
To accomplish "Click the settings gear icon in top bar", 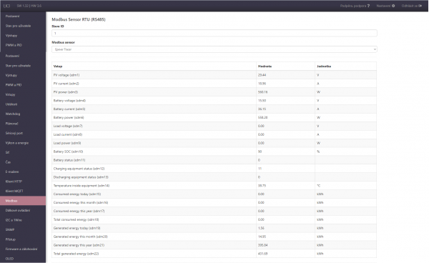I will point(393,6).
